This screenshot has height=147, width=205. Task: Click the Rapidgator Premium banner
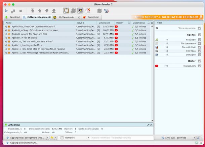(168, 17)
